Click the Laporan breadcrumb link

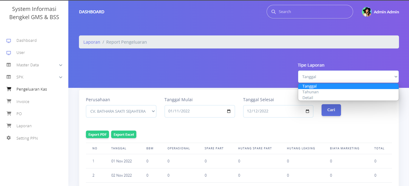point(92,42)
